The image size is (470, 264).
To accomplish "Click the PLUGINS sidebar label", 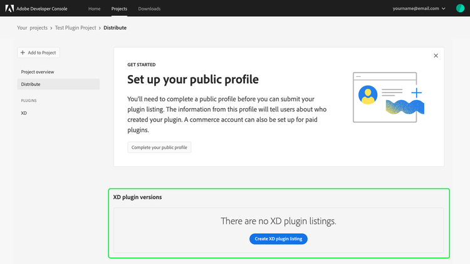I will coord(29,101).
